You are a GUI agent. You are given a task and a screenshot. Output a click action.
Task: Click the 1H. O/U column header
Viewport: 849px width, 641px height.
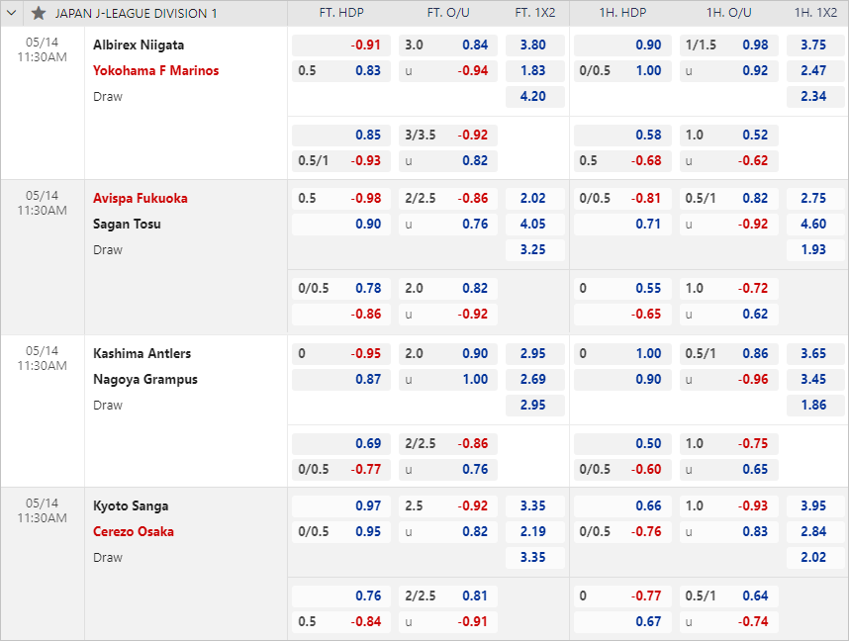click(x=729, y=13)
